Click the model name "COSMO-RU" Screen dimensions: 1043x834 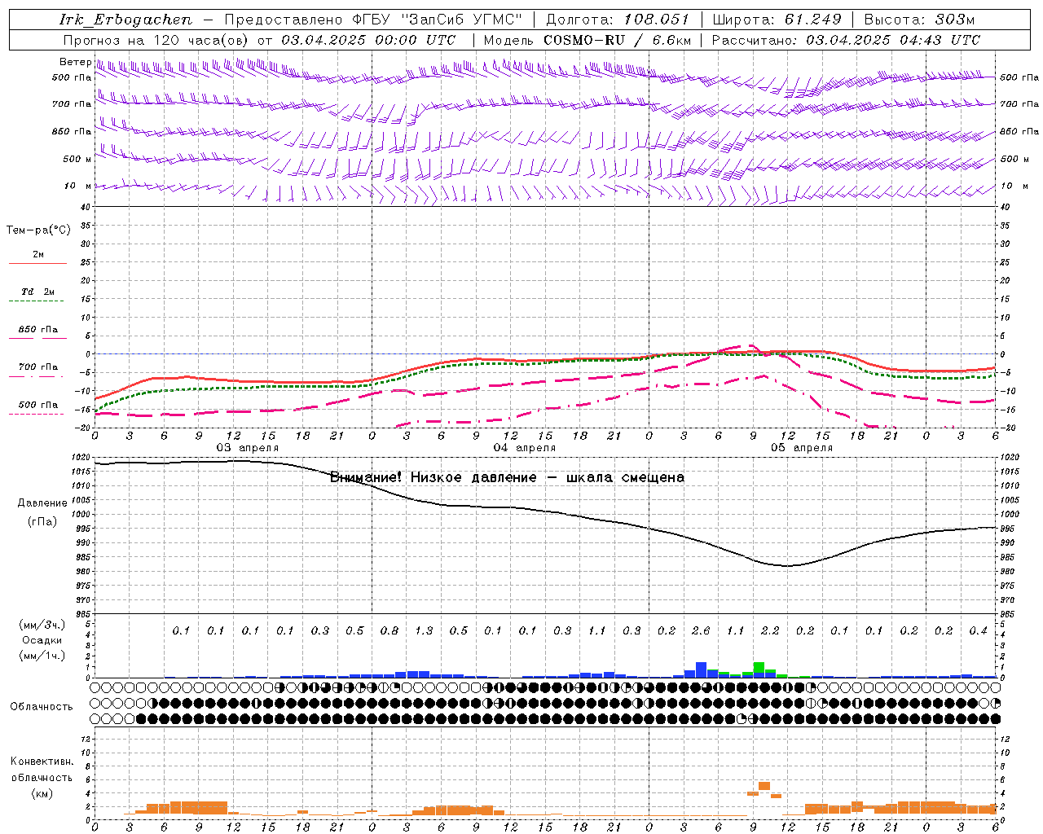click(x=584, y=40)
